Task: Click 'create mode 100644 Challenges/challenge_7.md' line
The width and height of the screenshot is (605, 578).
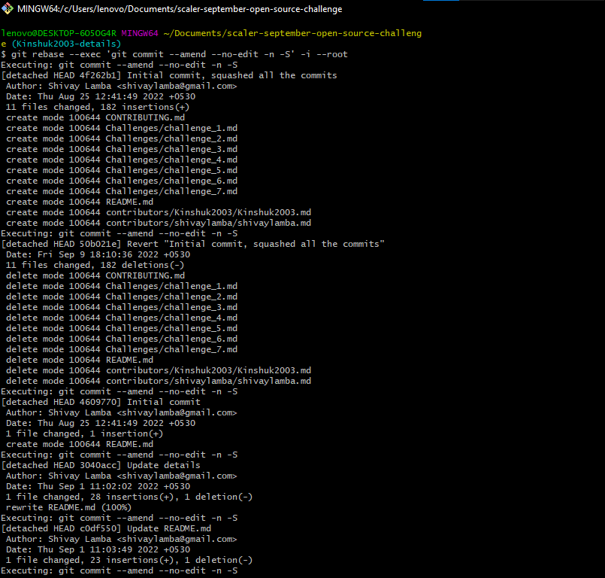Action: 122,191
